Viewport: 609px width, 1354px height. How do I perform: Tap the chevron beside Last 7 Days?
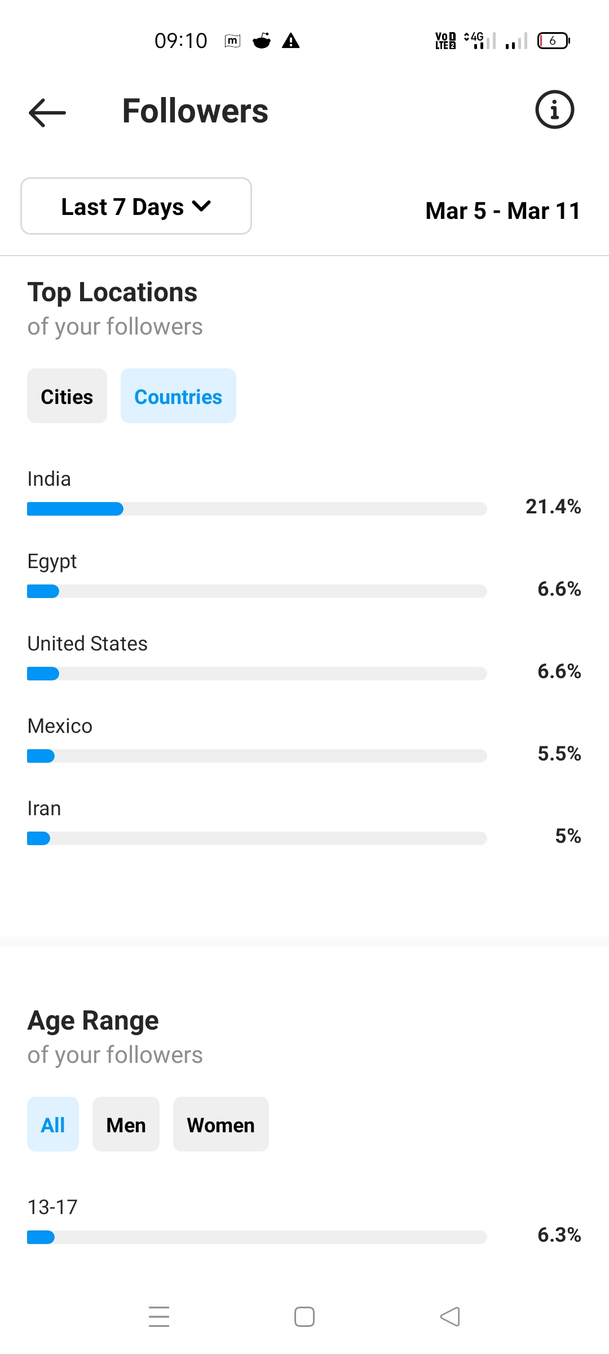pos(201,206)
